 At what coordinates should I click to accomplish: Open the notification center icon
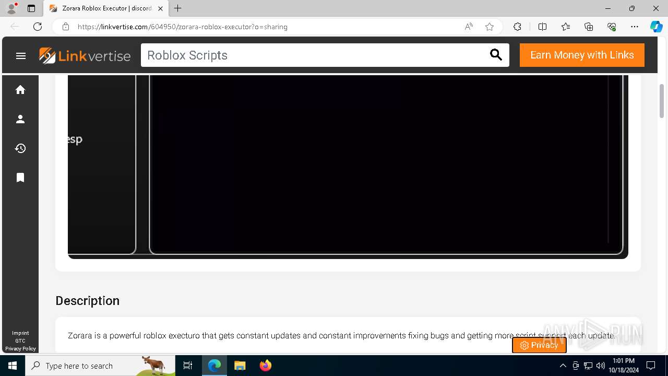pos(651,366)
